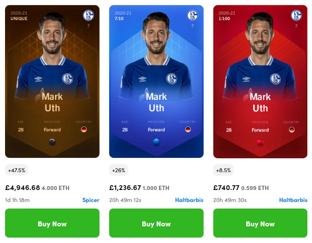Click German flag icon on Unique card
Viewport: 312px width, 243px height.
tap(84, 130)
